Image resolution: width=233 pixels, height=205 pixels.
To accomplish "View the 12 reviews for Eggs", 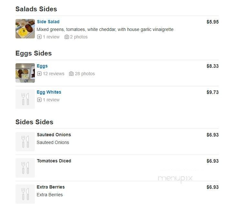I will click(54, 74).
